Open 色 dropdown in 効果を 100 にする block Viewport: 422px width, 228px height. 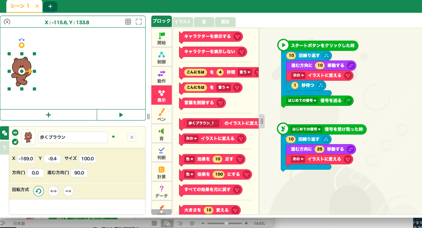pos(190,174)
